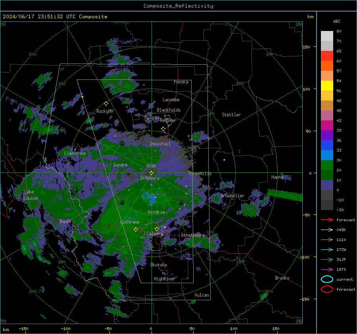Click the blue high-reflectivity cell north of Airdrie
The width and height of the screenshot is (357, 334).
[150, 198]
